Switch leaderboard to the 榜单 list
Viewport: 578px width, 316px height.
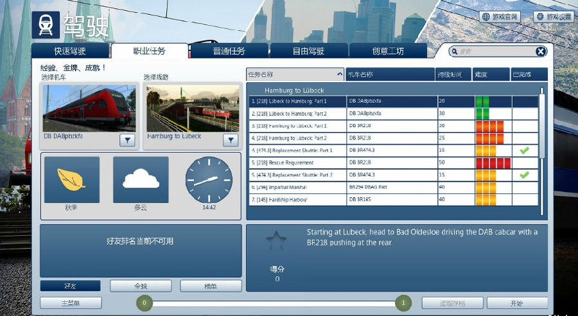[x=211, y=286]
